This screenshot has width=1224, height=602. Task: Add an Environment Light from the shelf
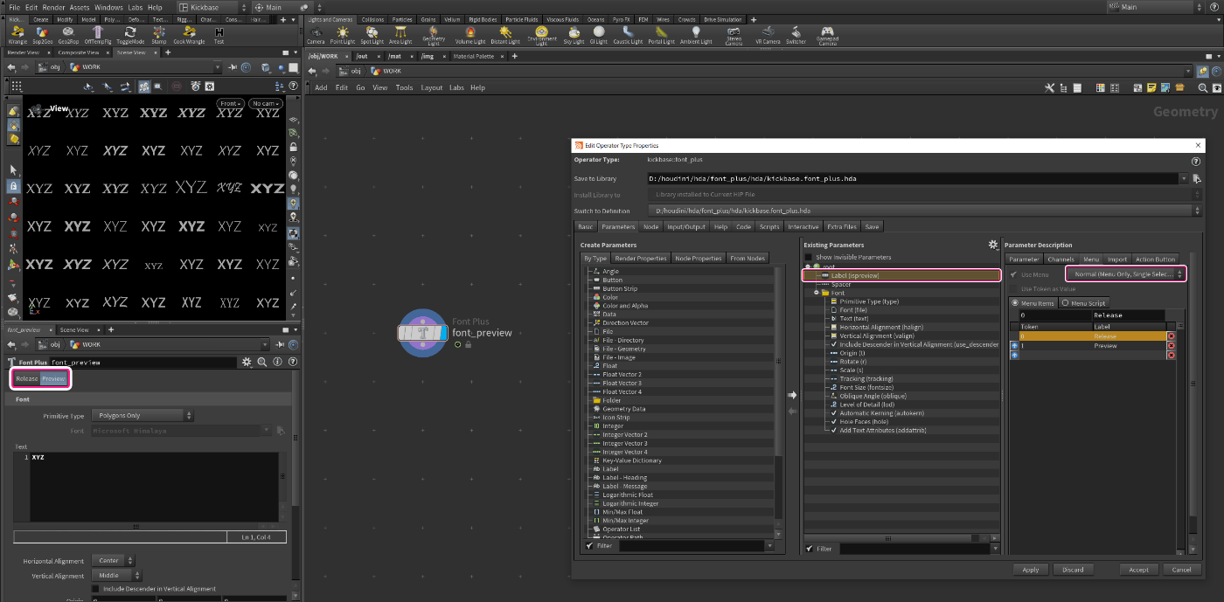(x=541, y=35)
